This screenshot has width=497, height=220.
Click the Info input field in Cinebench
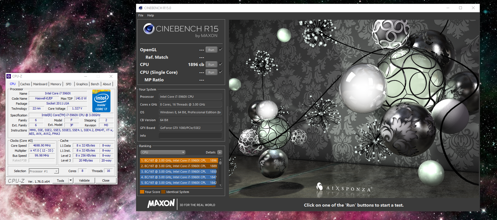(x=190, y=136)
